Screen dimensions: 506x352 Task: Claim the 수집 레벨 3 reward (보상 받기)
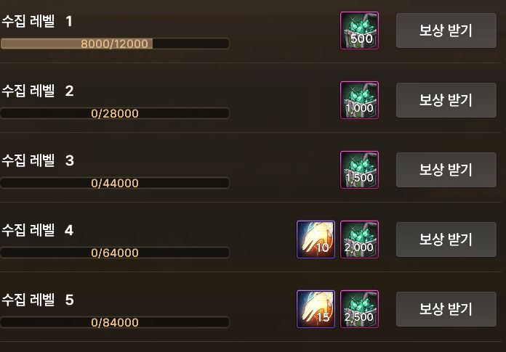[x=446, y=170]
